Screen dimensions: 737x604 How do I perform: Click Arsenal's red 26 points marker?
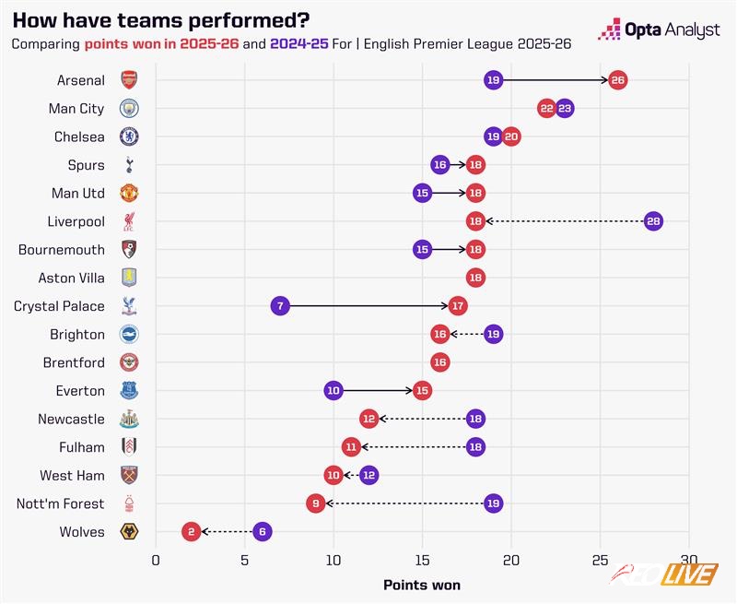[x=618, y=80]
